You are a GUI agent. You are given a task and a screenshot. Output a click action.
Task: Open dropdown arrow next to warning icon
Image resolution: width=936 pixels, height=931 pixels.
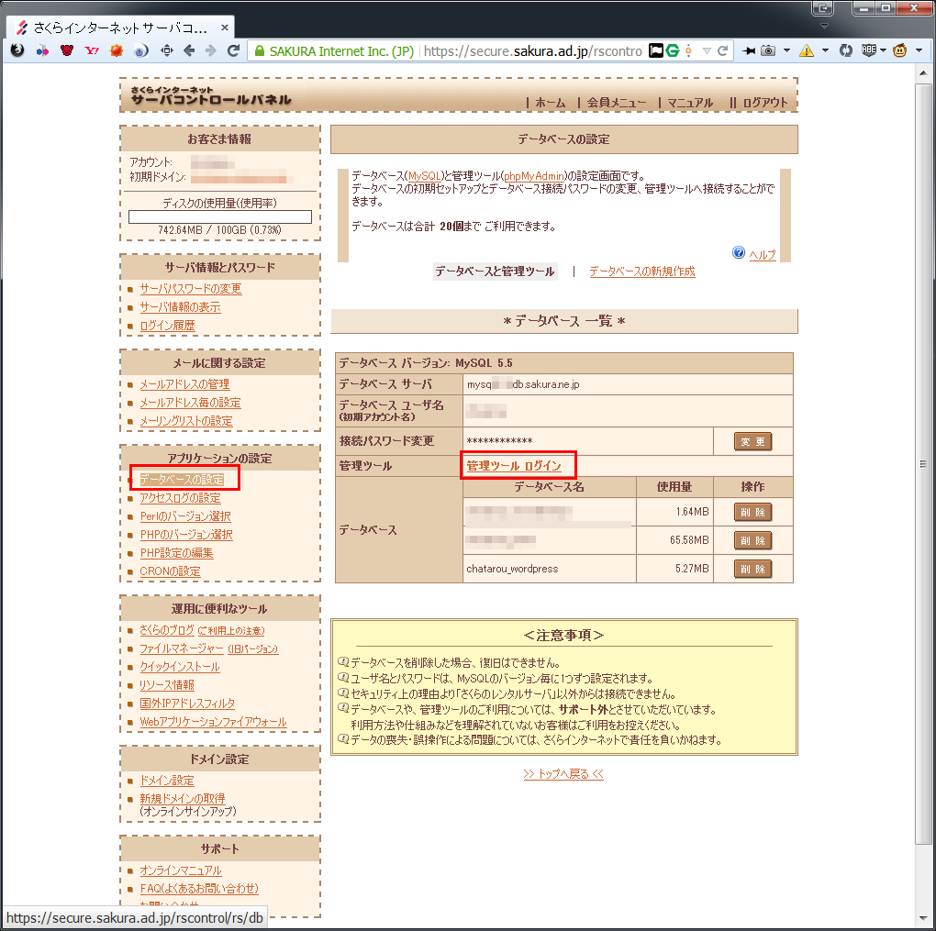[x=825, y=50]
